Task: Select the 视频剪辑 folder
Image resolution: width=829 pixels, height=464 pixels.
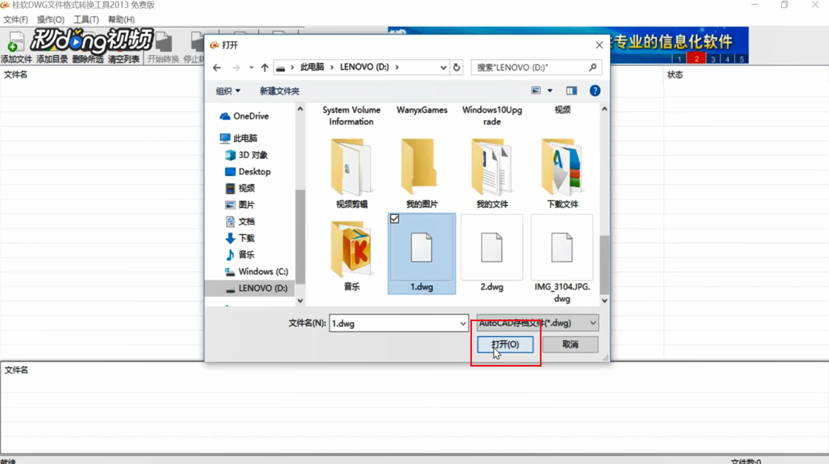Action: pyautogui.click(x=352, y=173)
